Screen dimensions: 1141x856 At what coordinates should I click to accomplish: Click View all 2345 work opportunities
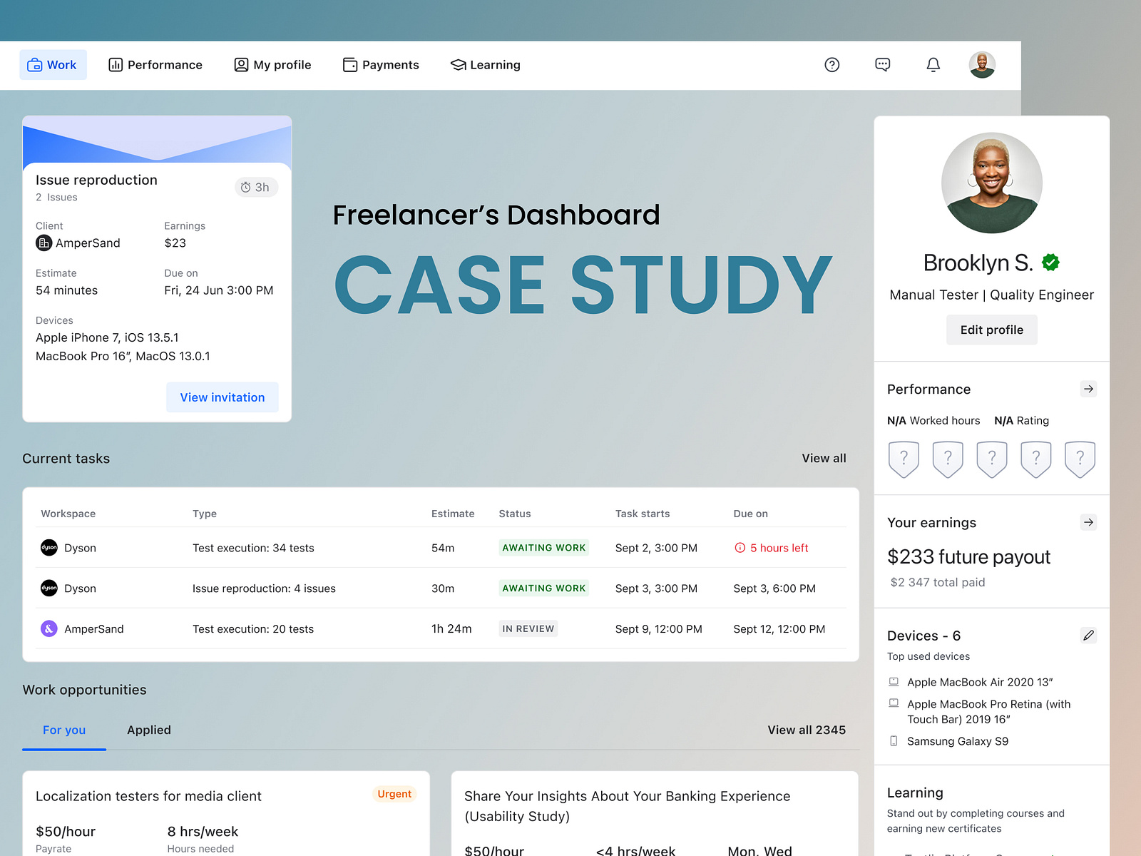(806, 730)
